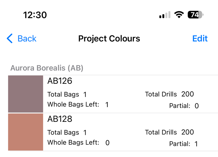
Task: Tap the Edit button
Action: pyautogui.click(x=200, y=38)
